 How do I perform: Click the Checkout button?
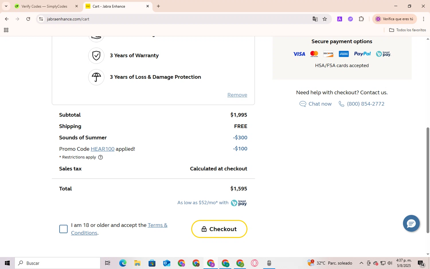tap(219, 229)
